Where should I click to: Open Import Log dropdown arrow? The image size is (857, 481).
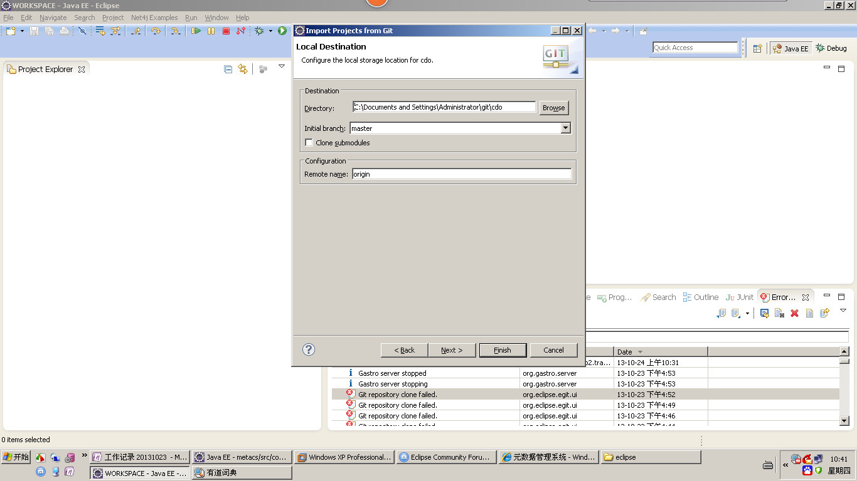coord(747,313)
